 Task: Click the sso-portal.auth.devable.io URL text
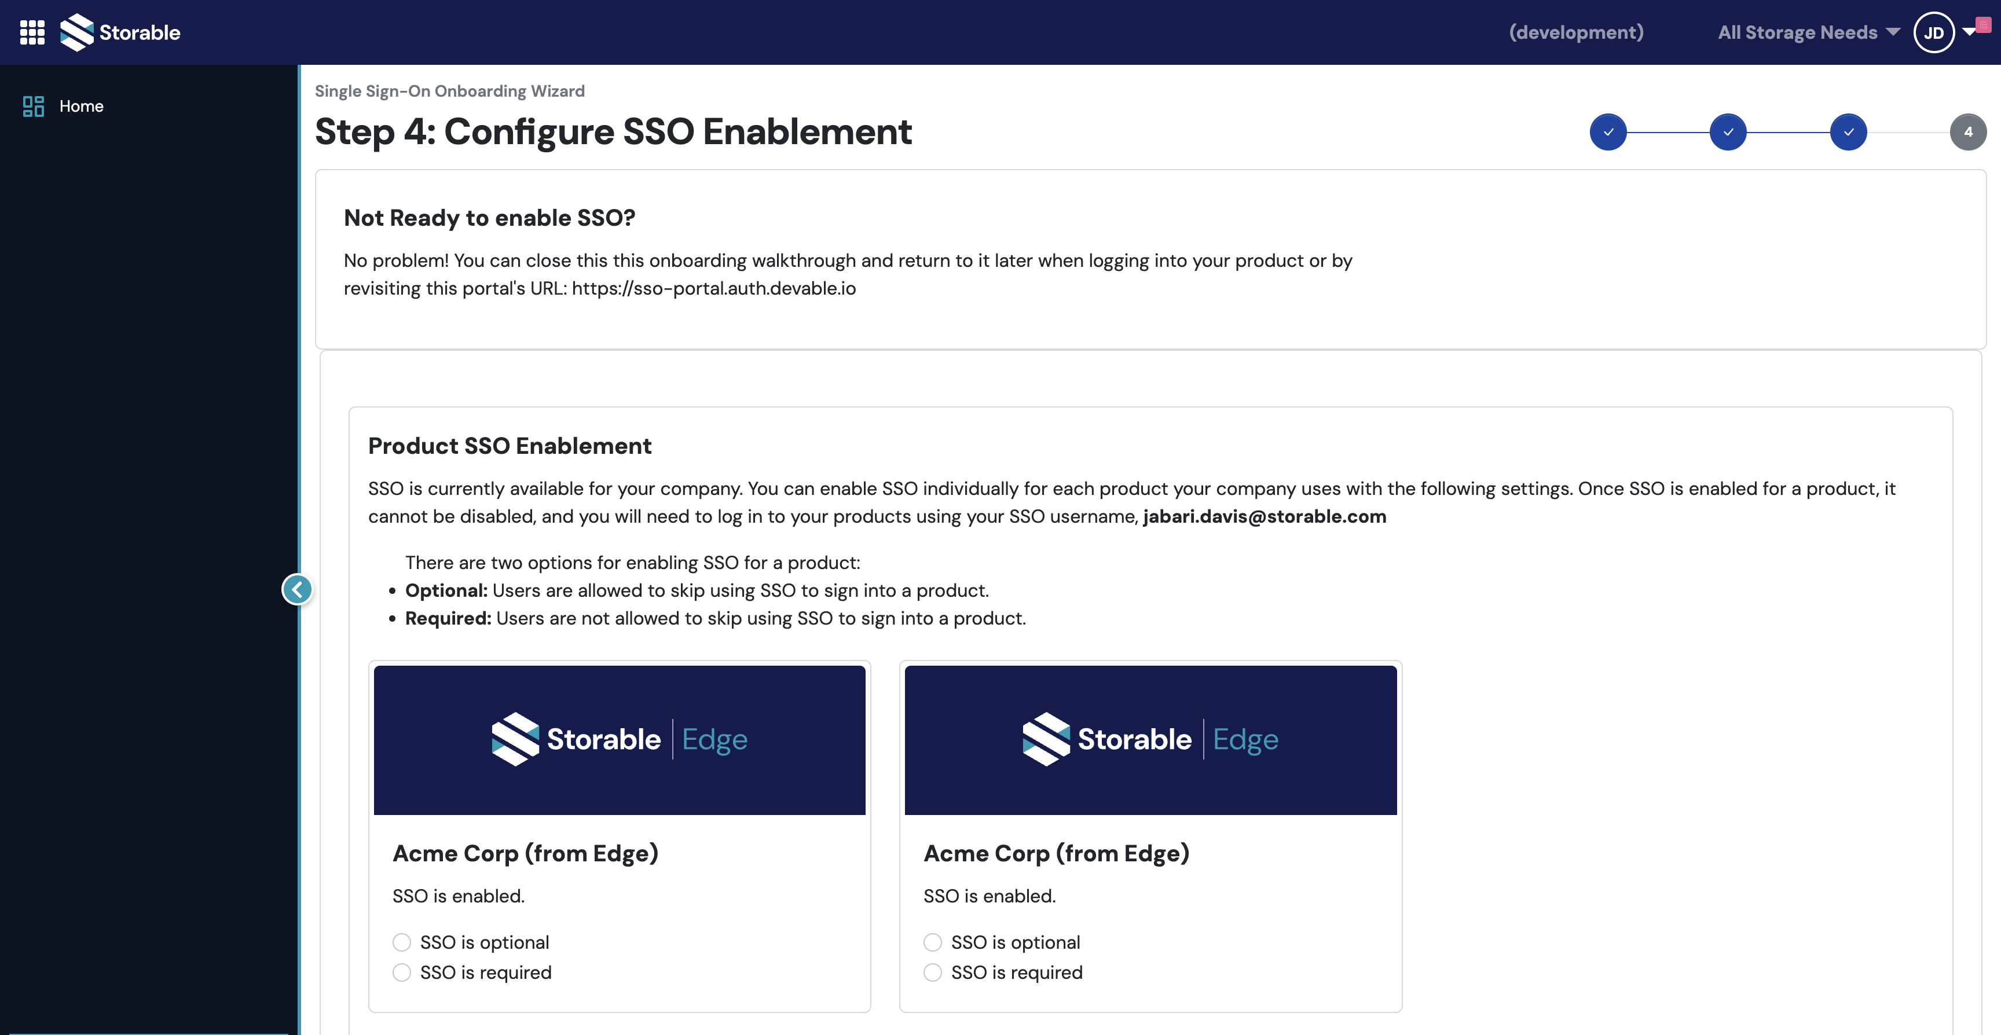[713, 288]
